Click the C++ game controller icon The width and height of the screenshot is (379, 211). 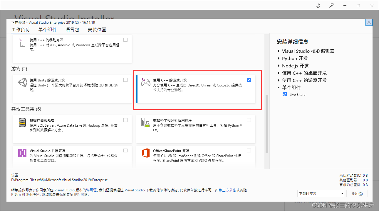pyautogui.click(x=146, y=82)
